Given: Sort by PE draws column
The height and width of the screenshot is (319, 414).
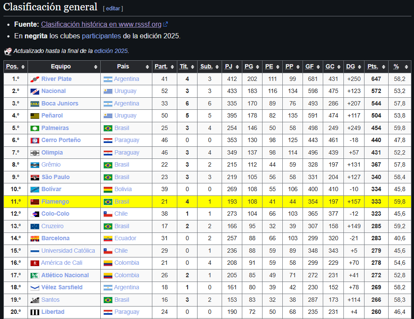Looking at the screenshot, I should point(272,67).
